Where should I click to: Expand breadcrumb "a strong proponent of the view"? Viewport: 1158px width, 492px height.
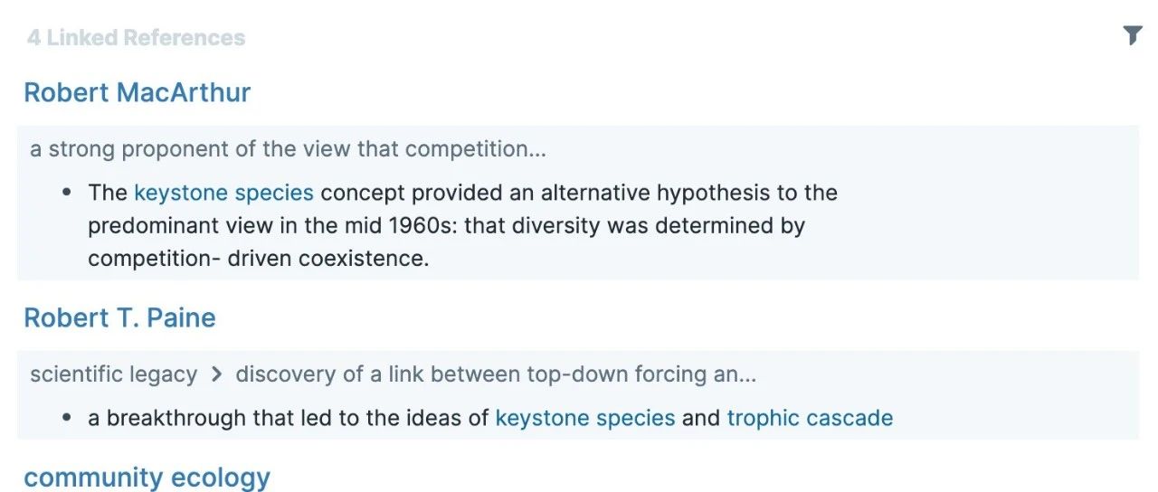[288, 149]
